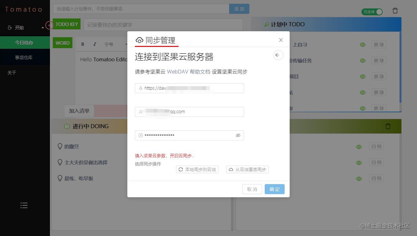Click 本地同步到云端 sync button

[197, 169]
